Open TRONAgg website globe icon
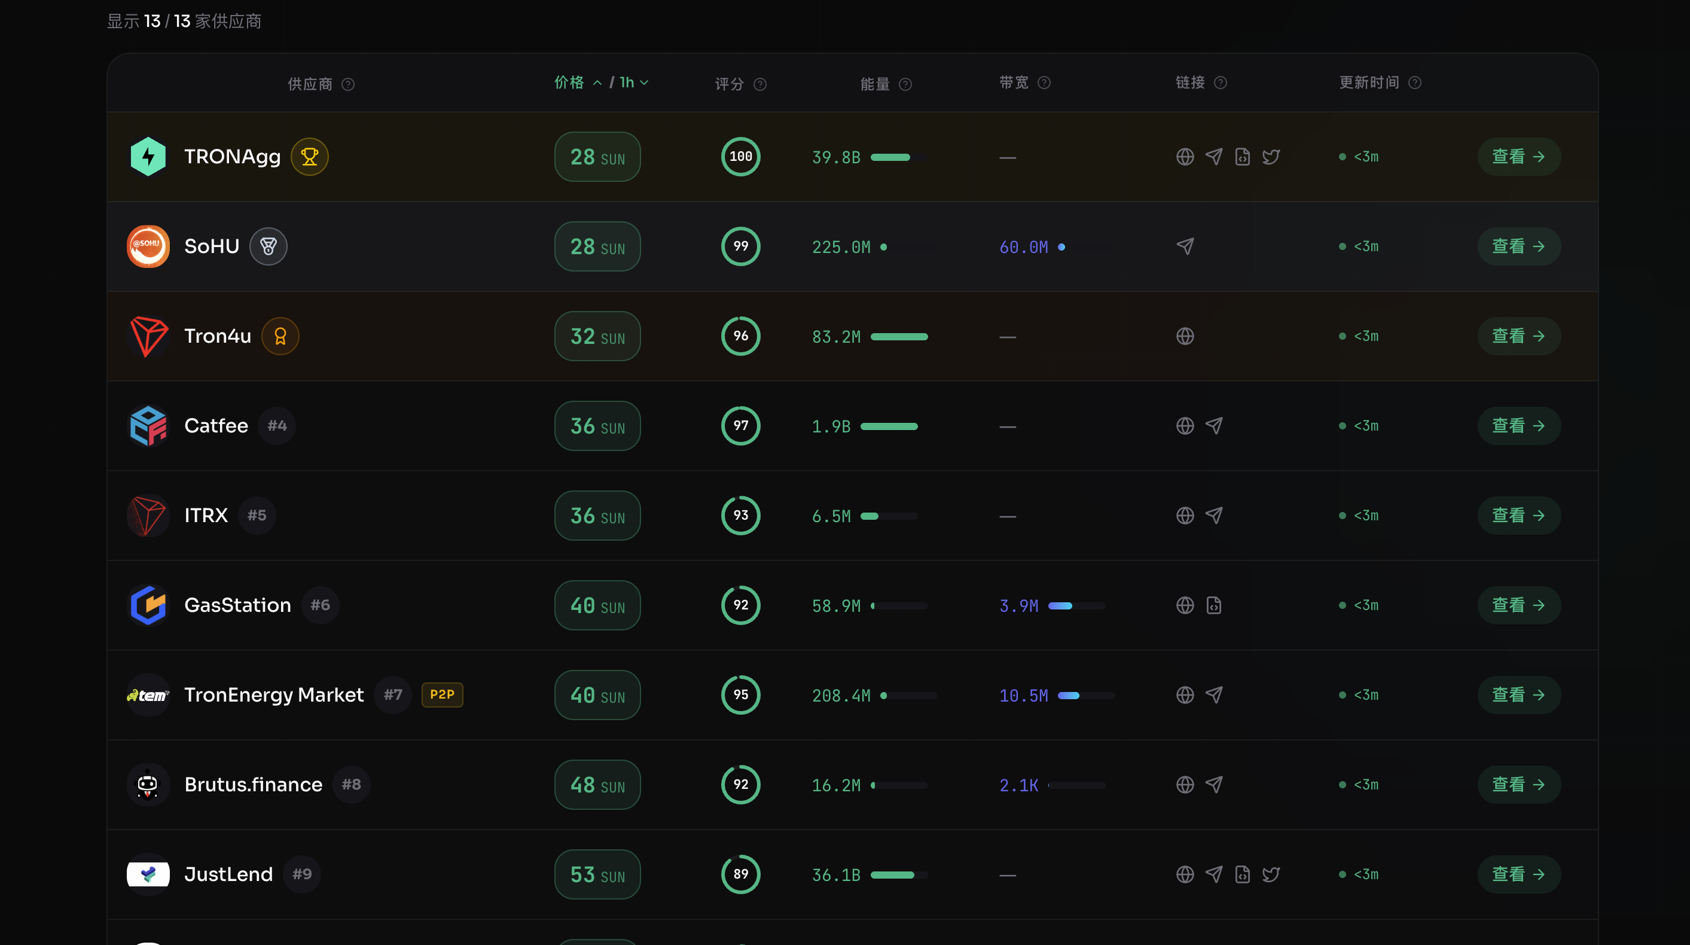 [1185, 157]
